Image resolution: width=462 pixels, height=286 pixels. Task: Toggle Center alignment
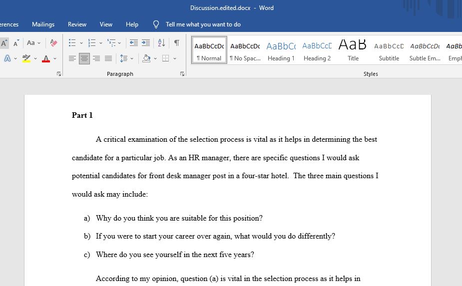pyautogui.click(x=84, y=58)
